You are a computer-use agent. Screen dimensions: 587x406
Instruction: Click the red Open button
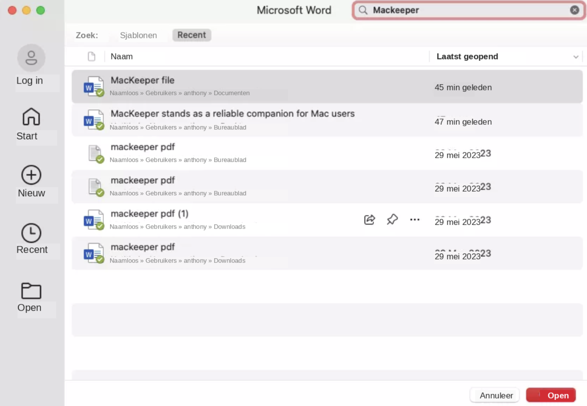click(551, 395)
